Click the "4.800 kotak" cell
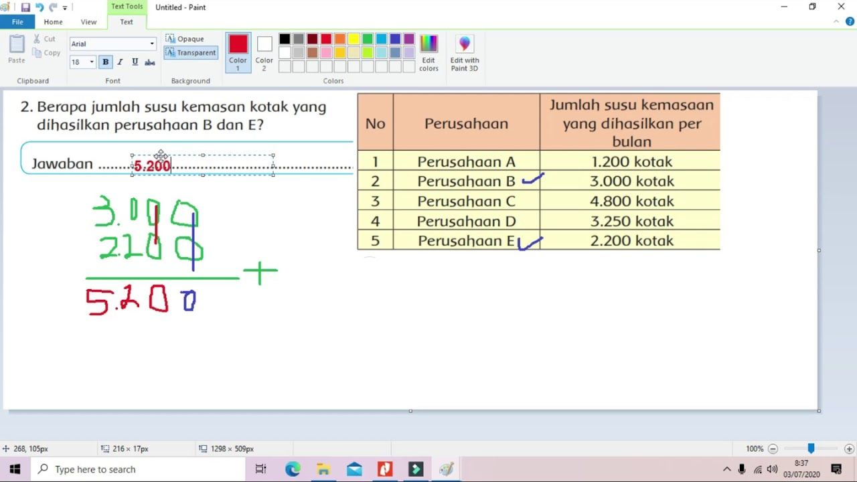This screenshot has width=857, height=482. tap(631, 201)
